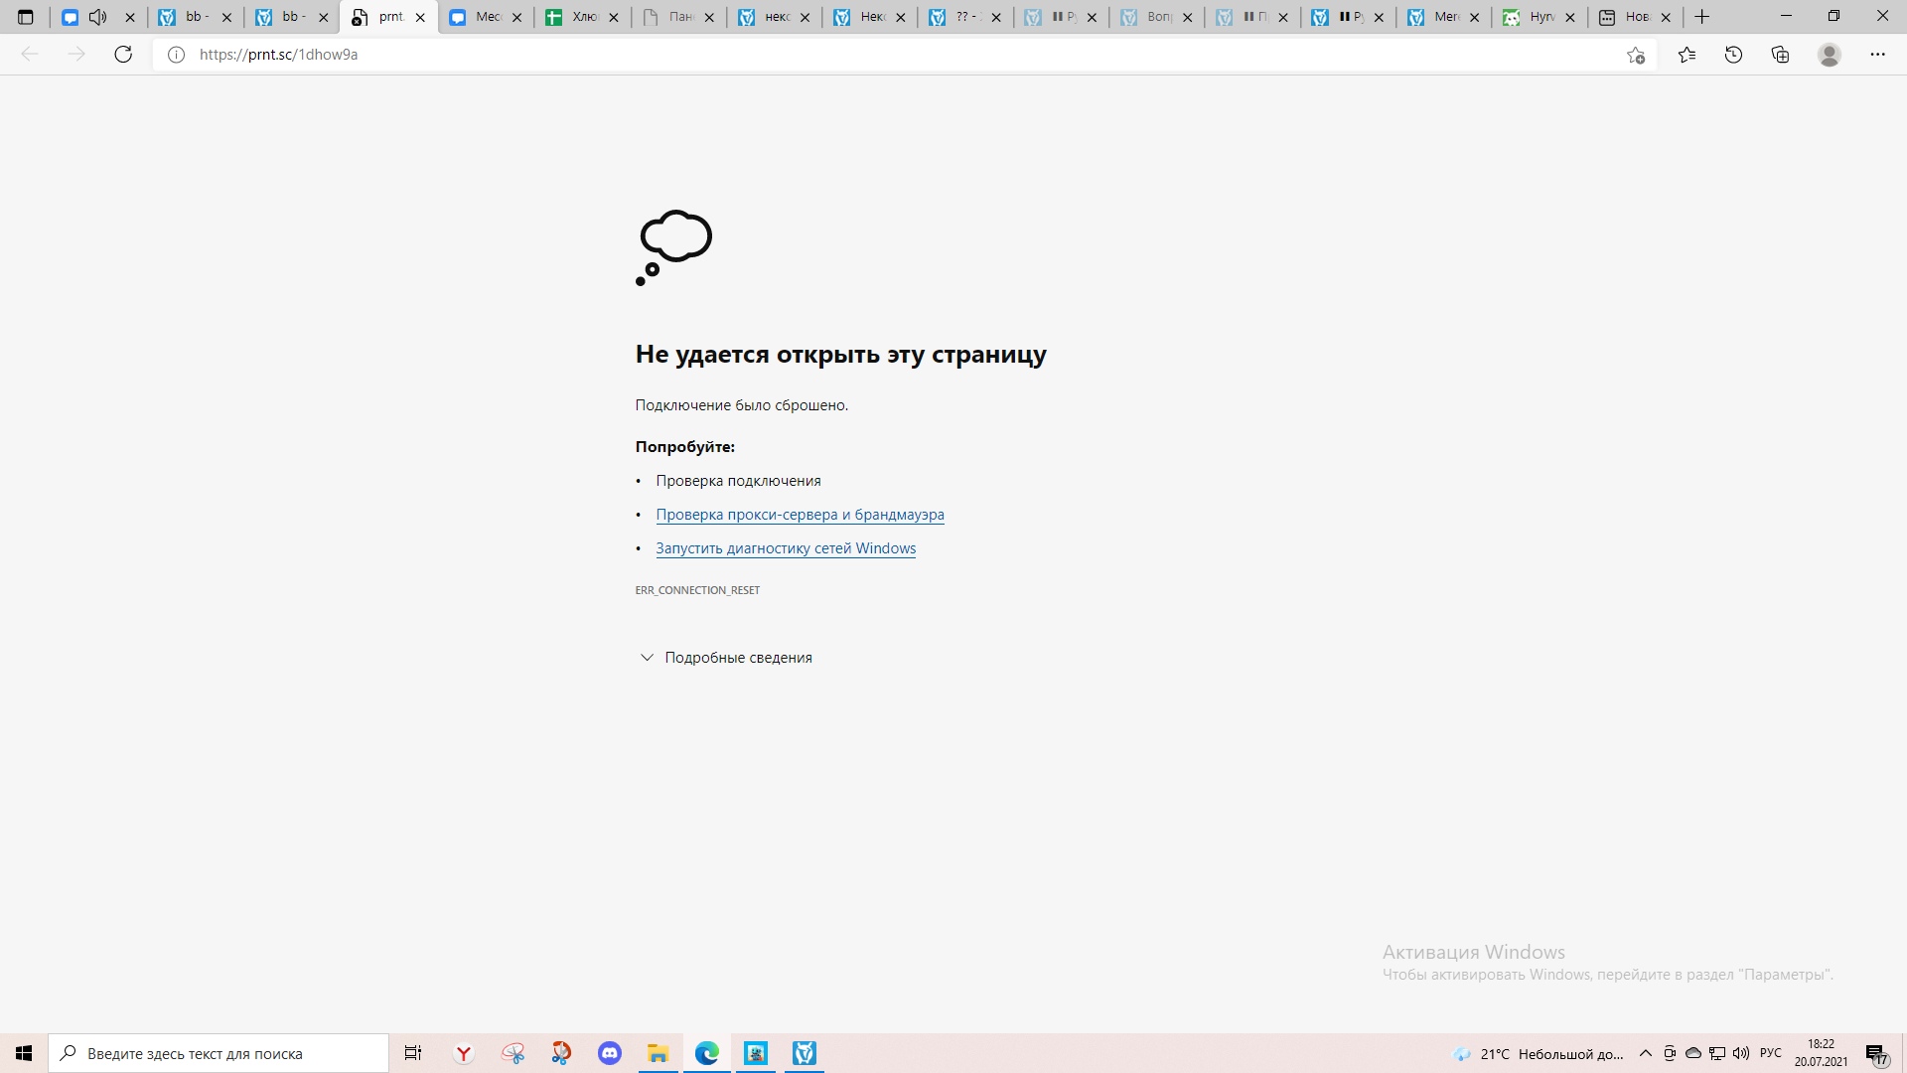Open Запустить диагностику сетей Windows link
The width and height of the screenshot is (1907, 1073).
click(786, 547)
